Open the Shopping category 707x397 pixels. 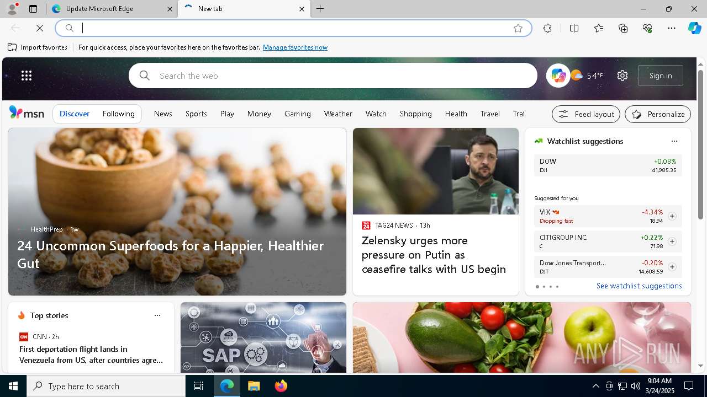[x=415, y=114]
